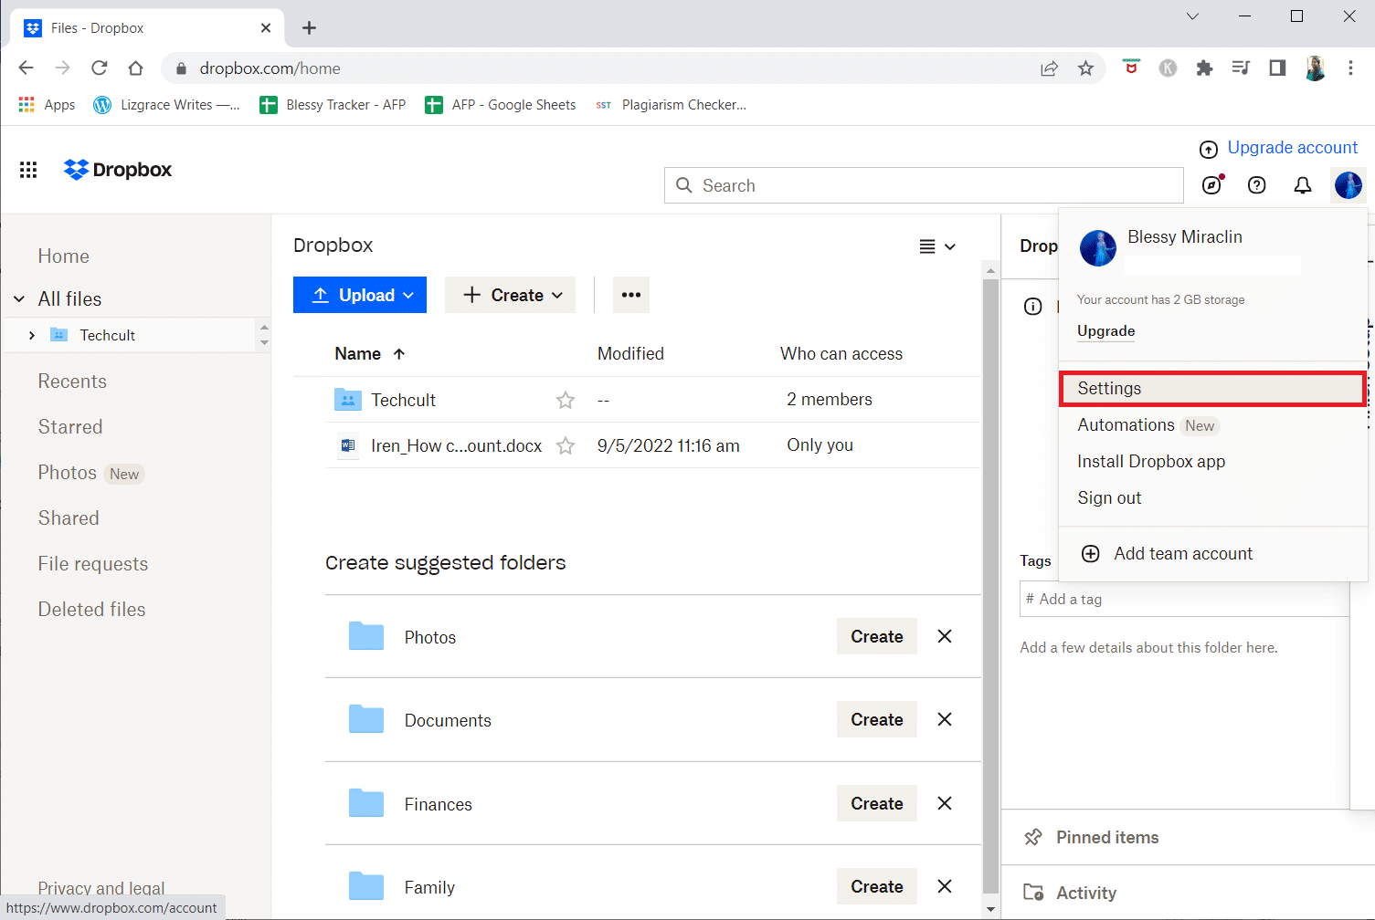
Task: Dismiss the Documents suggested folder
Action: (945, 719)
